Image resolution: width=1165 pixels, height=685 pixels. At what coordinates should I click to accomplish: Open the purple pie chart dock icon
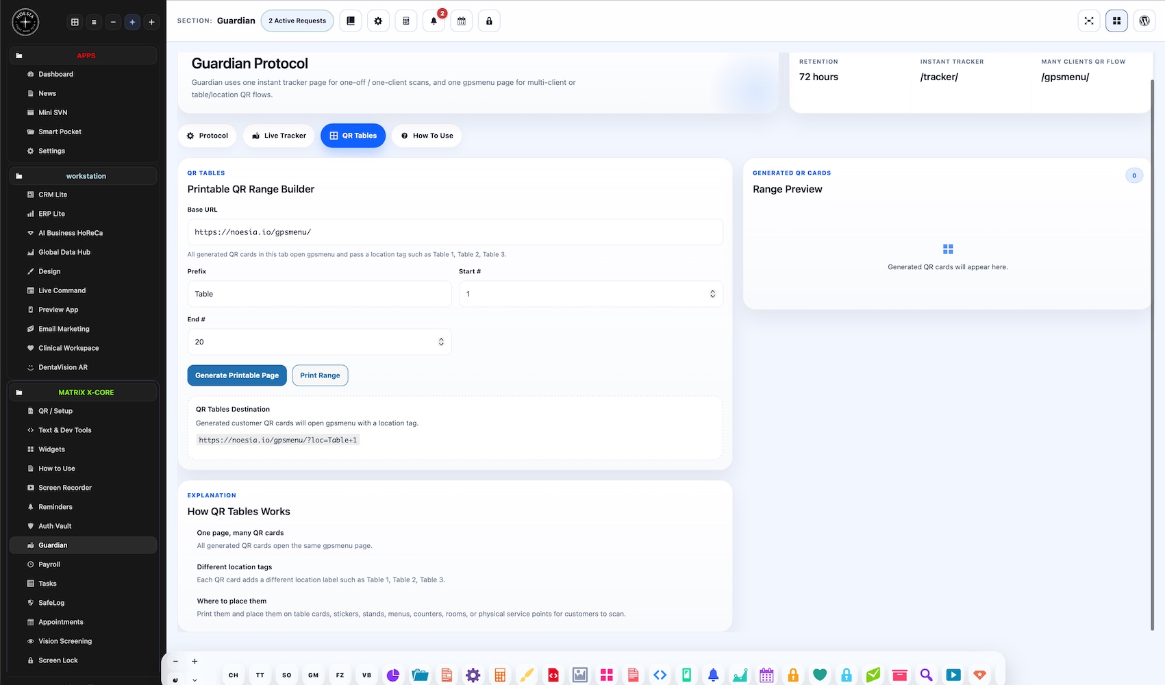[x=393, y=675]
